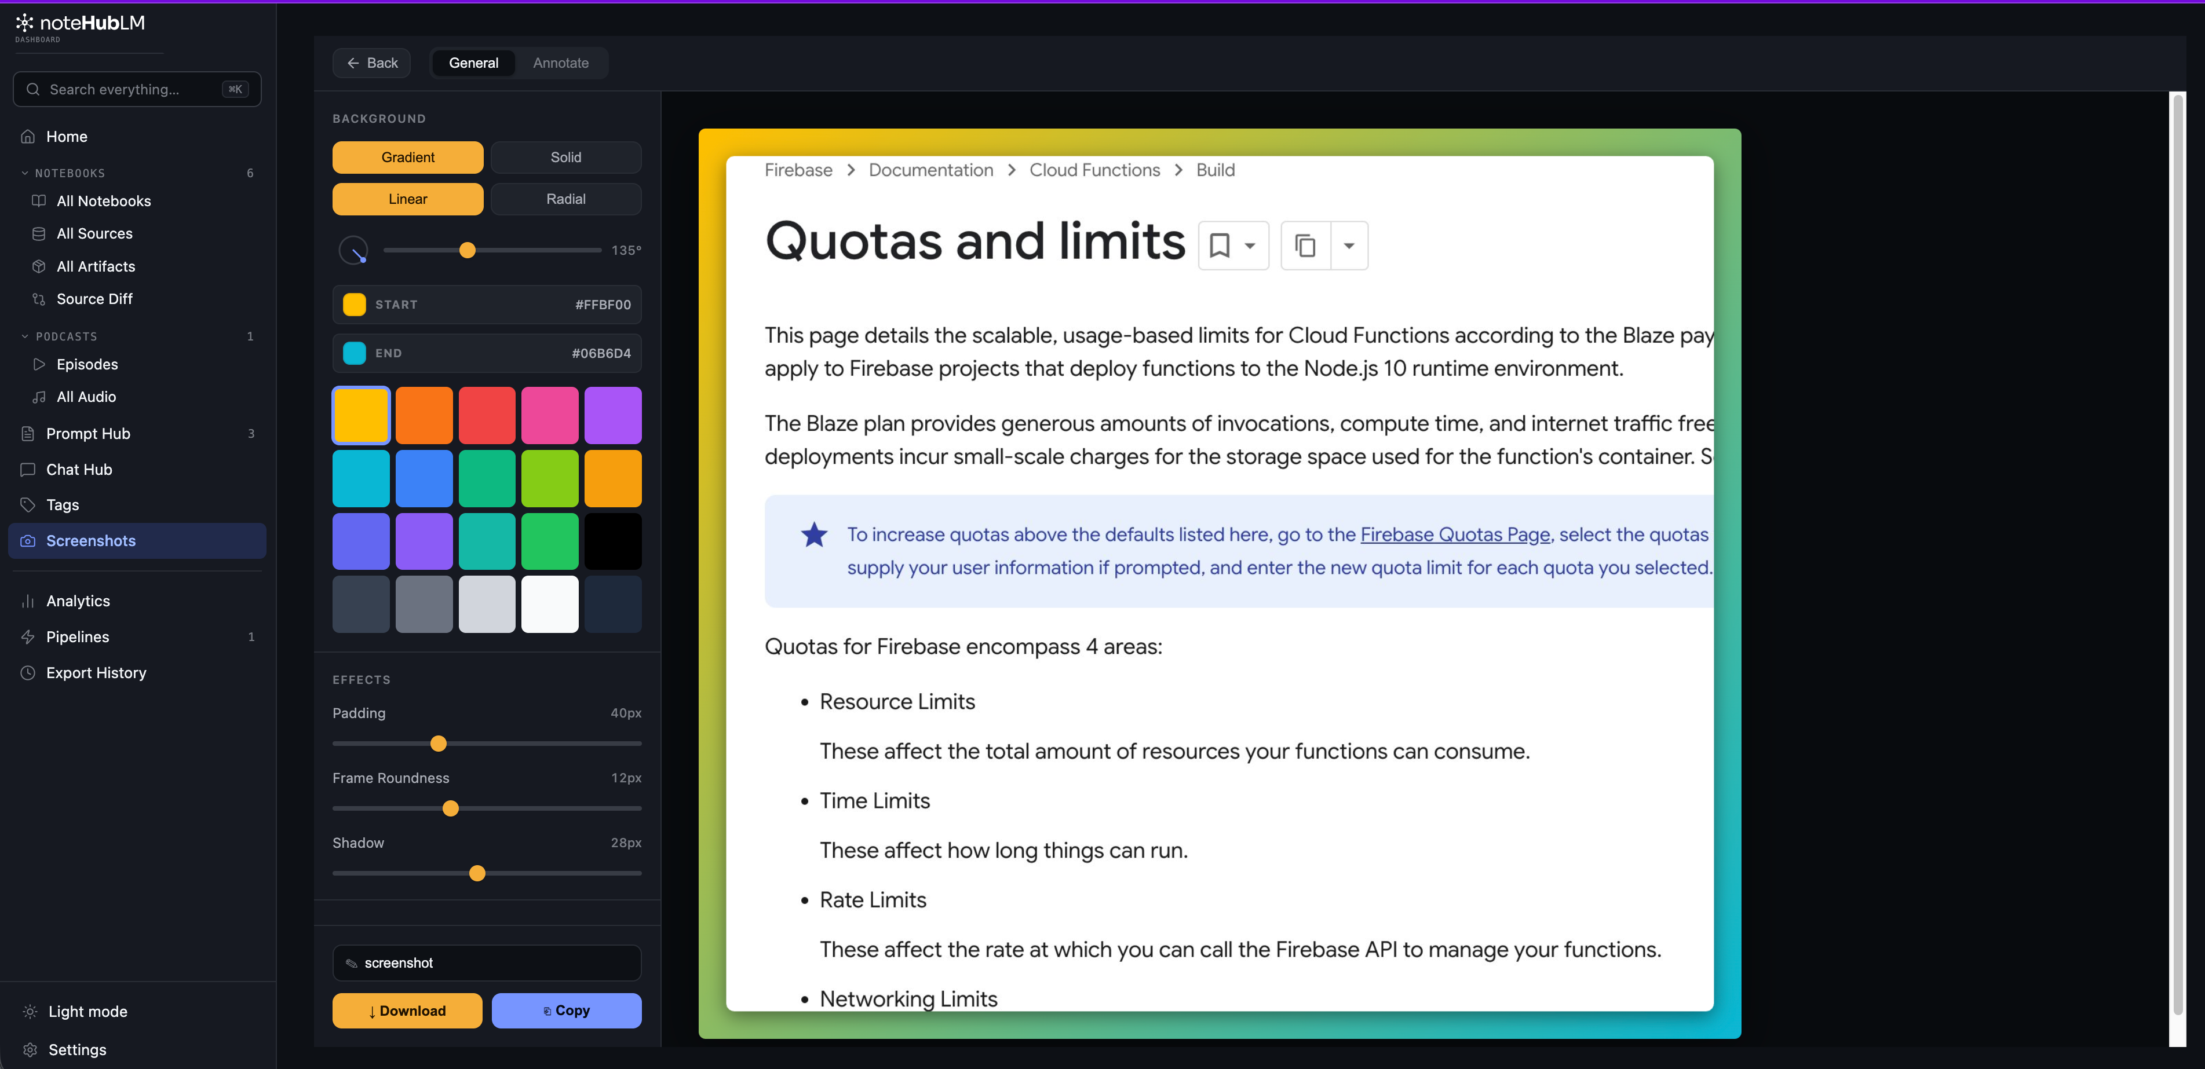Click the pencil icon in the filename field
2205x1069 pixels.
pos(351,963)
